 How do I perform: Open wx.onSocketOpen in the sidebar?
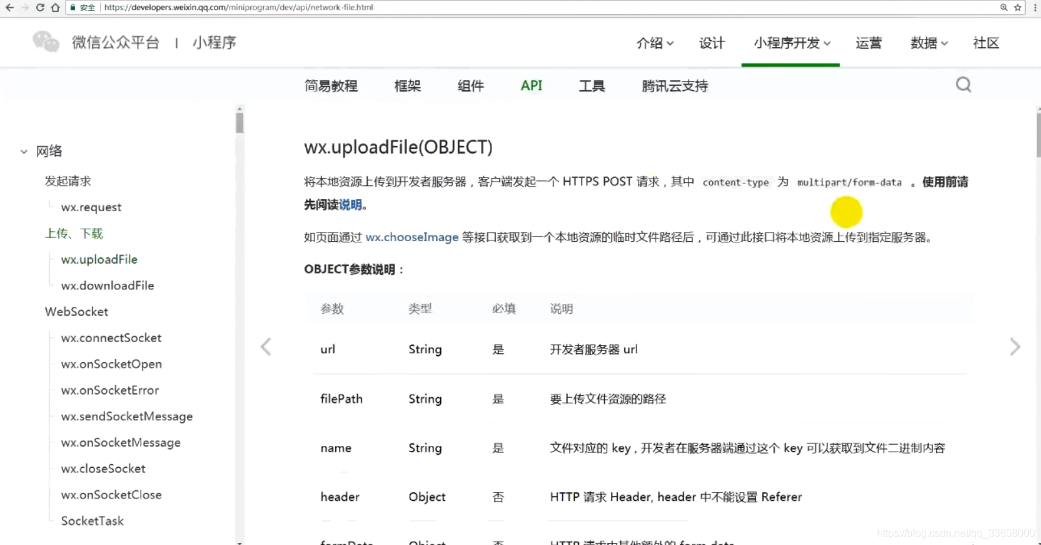111,364
